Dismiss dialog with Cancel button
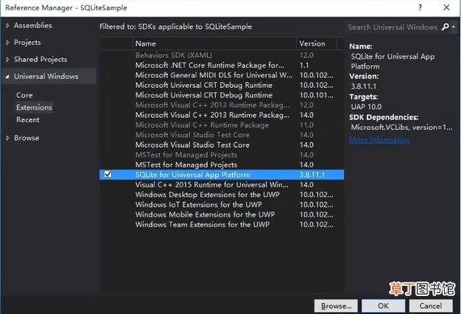 pyautogui.click(x=431, y=306)
